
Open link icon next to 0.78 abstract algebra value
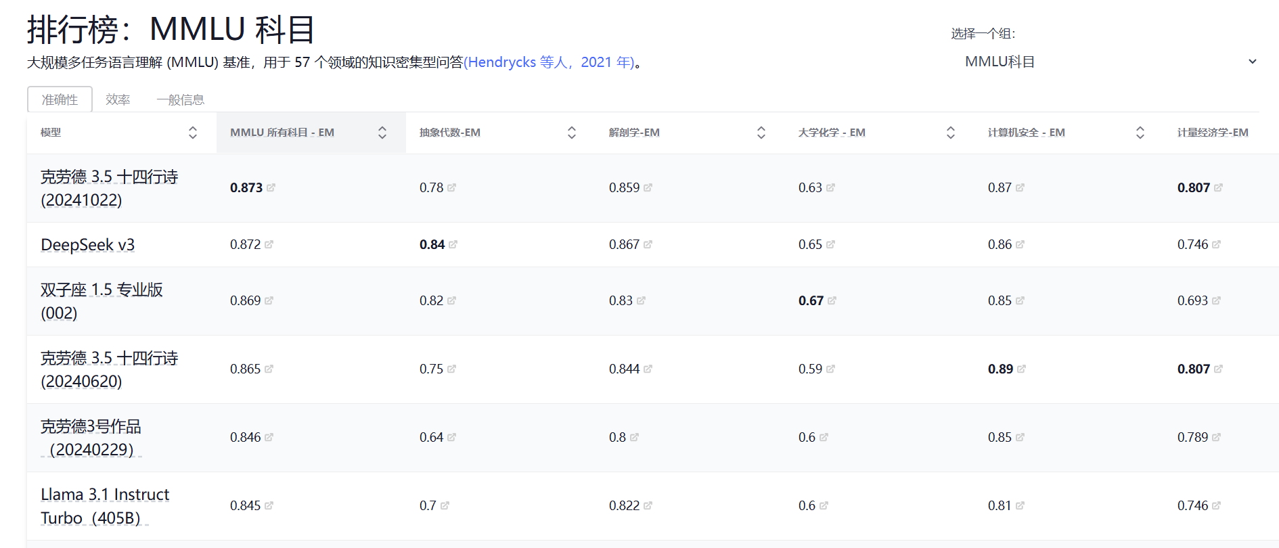click(x=451, y=187)
